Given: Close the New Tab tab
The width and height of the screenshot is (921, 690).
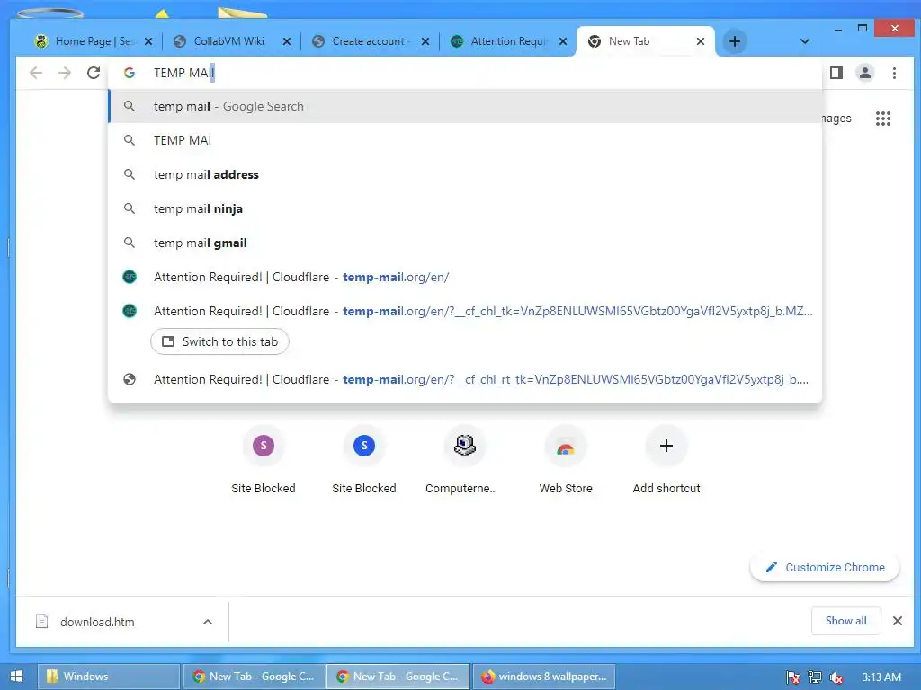Looking at the screenshot, I should (x=700, y=41).
